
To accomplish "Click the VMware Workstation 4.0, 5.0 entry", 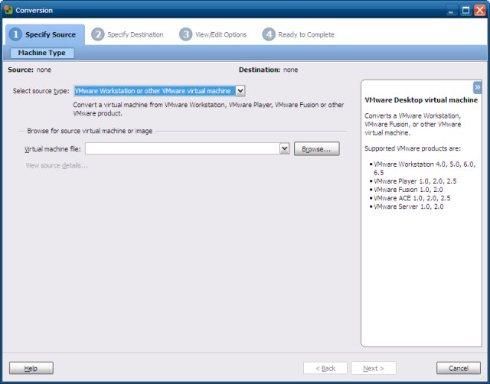I will 424,168.
